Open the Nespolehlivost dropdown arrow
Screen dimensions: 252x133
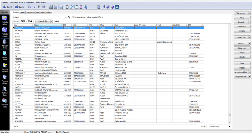[249, 77]
